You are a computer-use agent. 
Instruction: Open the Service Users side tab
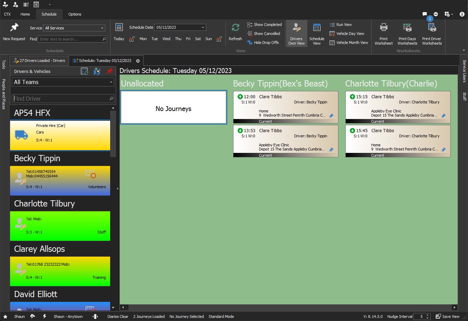pos(465,71)
